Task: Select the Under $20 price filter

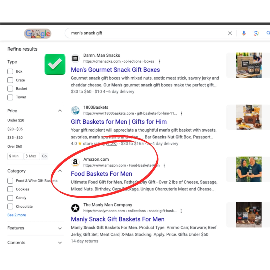Action: click(x=16, y=120)
